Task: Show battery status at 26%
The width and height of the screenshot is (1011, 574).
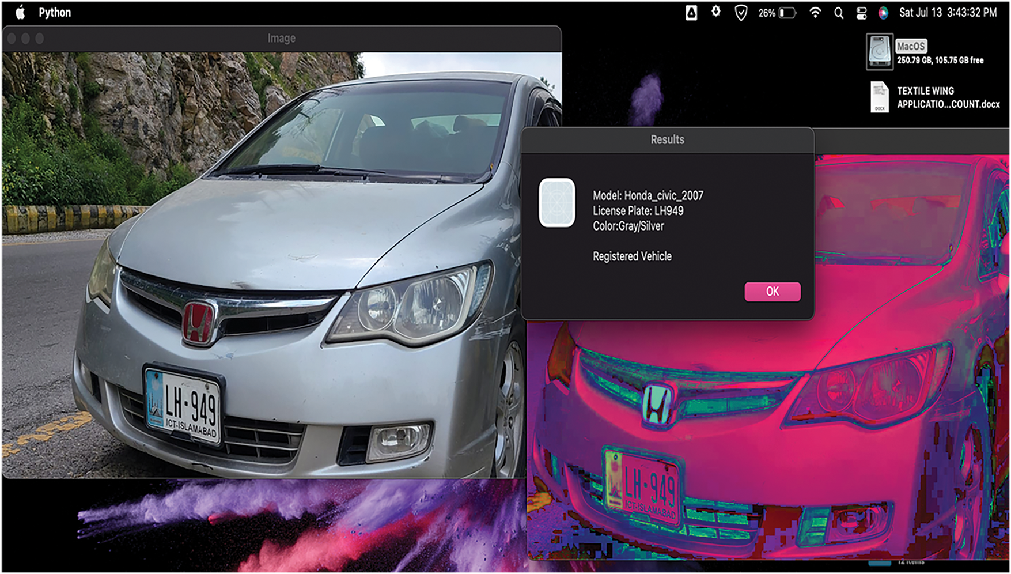Action: [778, 13]
